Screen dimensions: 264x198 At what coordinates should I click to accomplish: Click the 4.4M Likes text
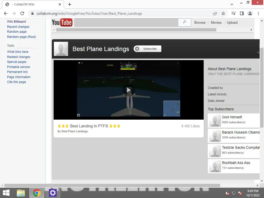191,126
